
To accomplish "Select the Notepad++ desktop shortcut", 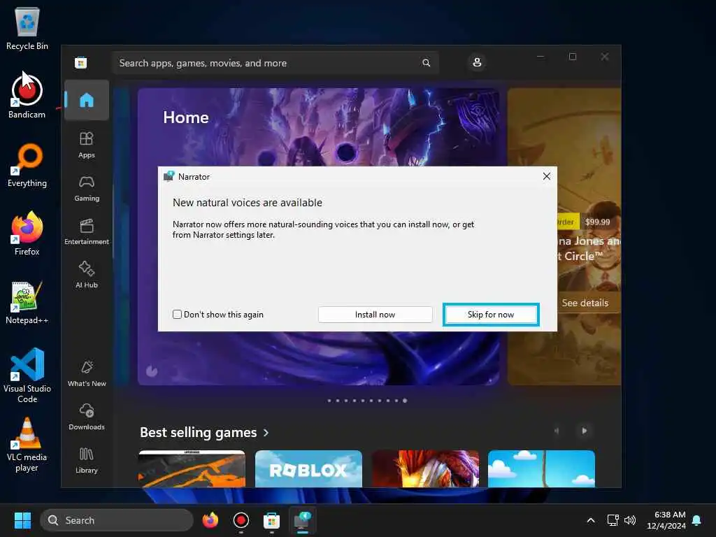I will tap(27, 302).
